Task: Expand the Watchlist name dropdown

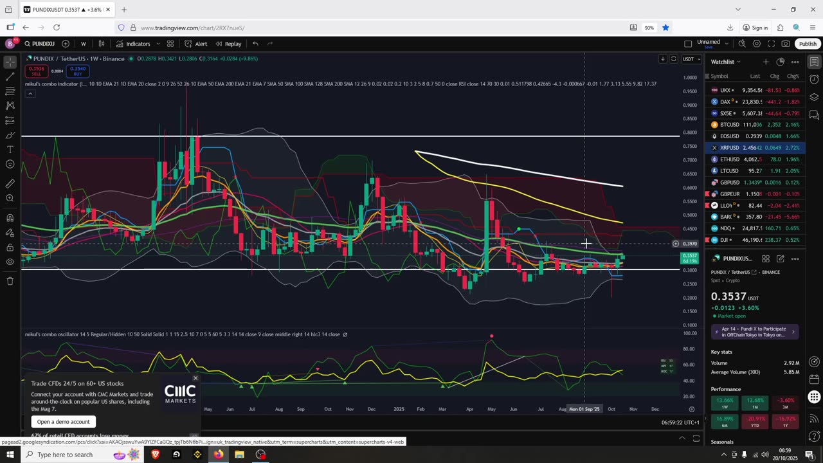Action: coord(725,62)
